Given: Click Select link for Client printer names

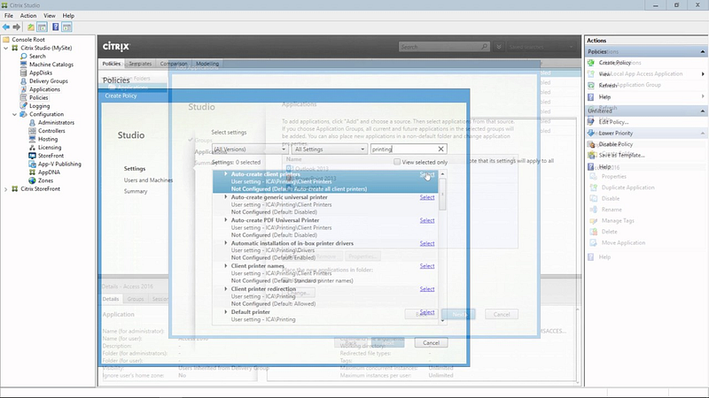Looking at the screenshot, I should [x=427, y=266].
